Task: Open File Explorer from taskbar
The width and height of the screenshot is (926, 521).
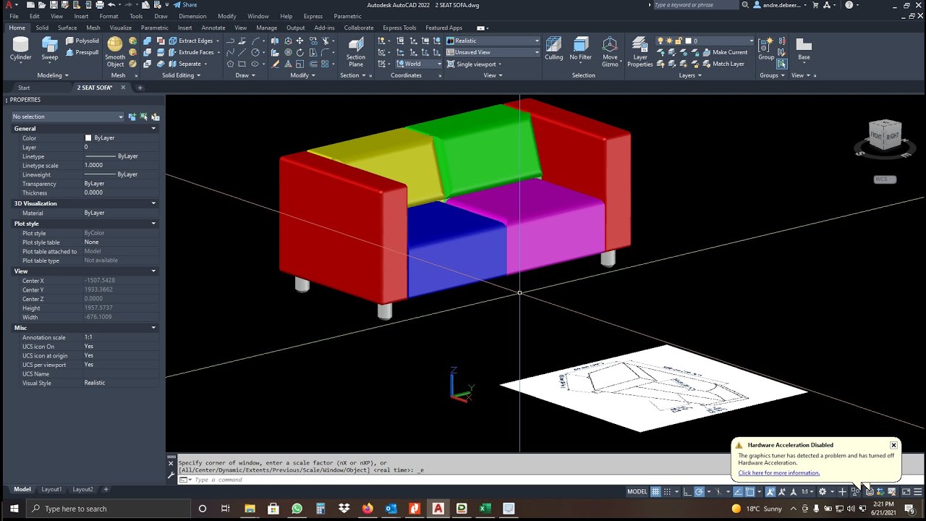Action: 249,509
